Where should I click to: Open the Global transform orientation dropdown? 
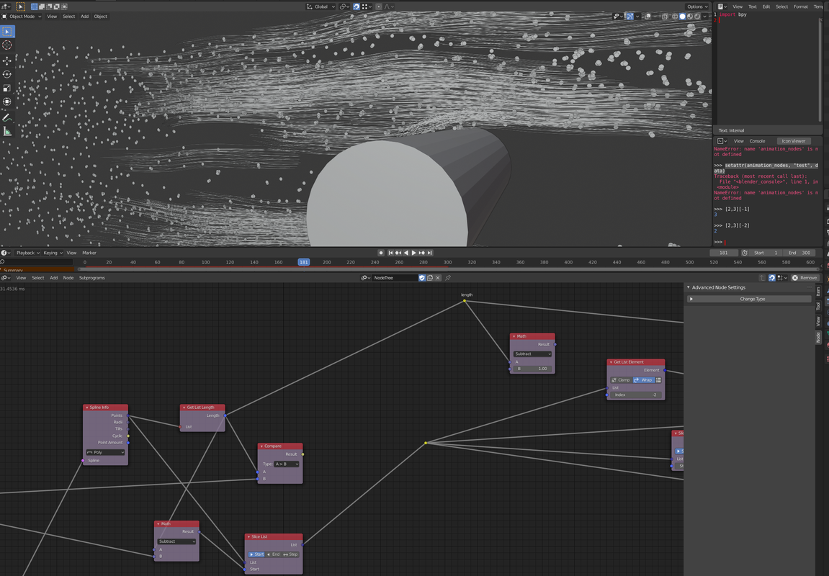pos(321,7)
